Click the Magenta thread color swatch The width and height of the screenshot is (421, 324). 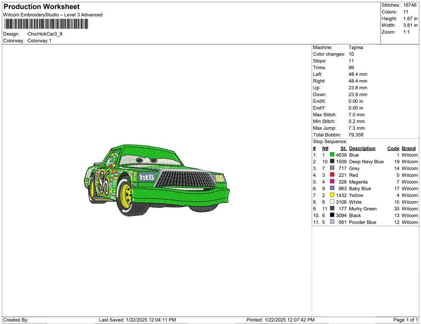point(332,182)
